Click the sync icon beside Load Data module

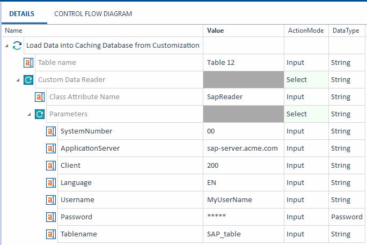pos(17,46)
